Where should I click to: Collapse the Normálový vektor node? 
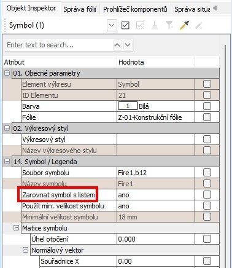click(25, 250)
